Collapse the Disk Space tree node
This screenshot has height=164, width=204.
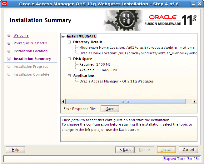(x=69, y=59)
